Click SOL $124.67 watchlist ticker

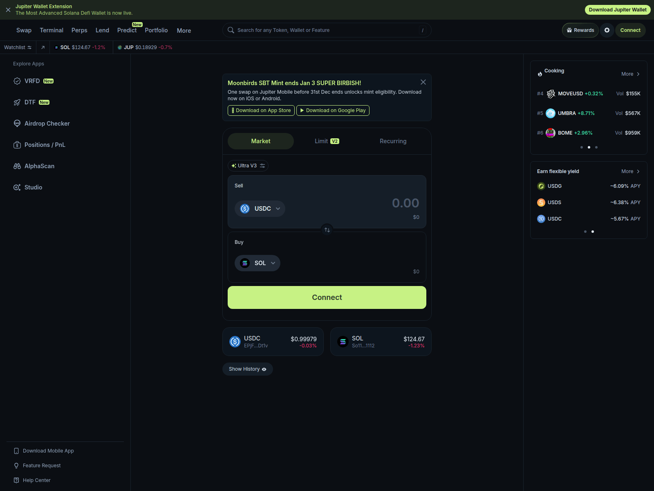(80, 47)
